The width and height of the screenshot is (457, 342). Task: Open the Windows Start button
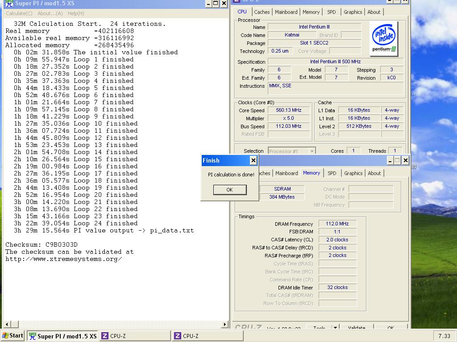[x=12, y=336]
